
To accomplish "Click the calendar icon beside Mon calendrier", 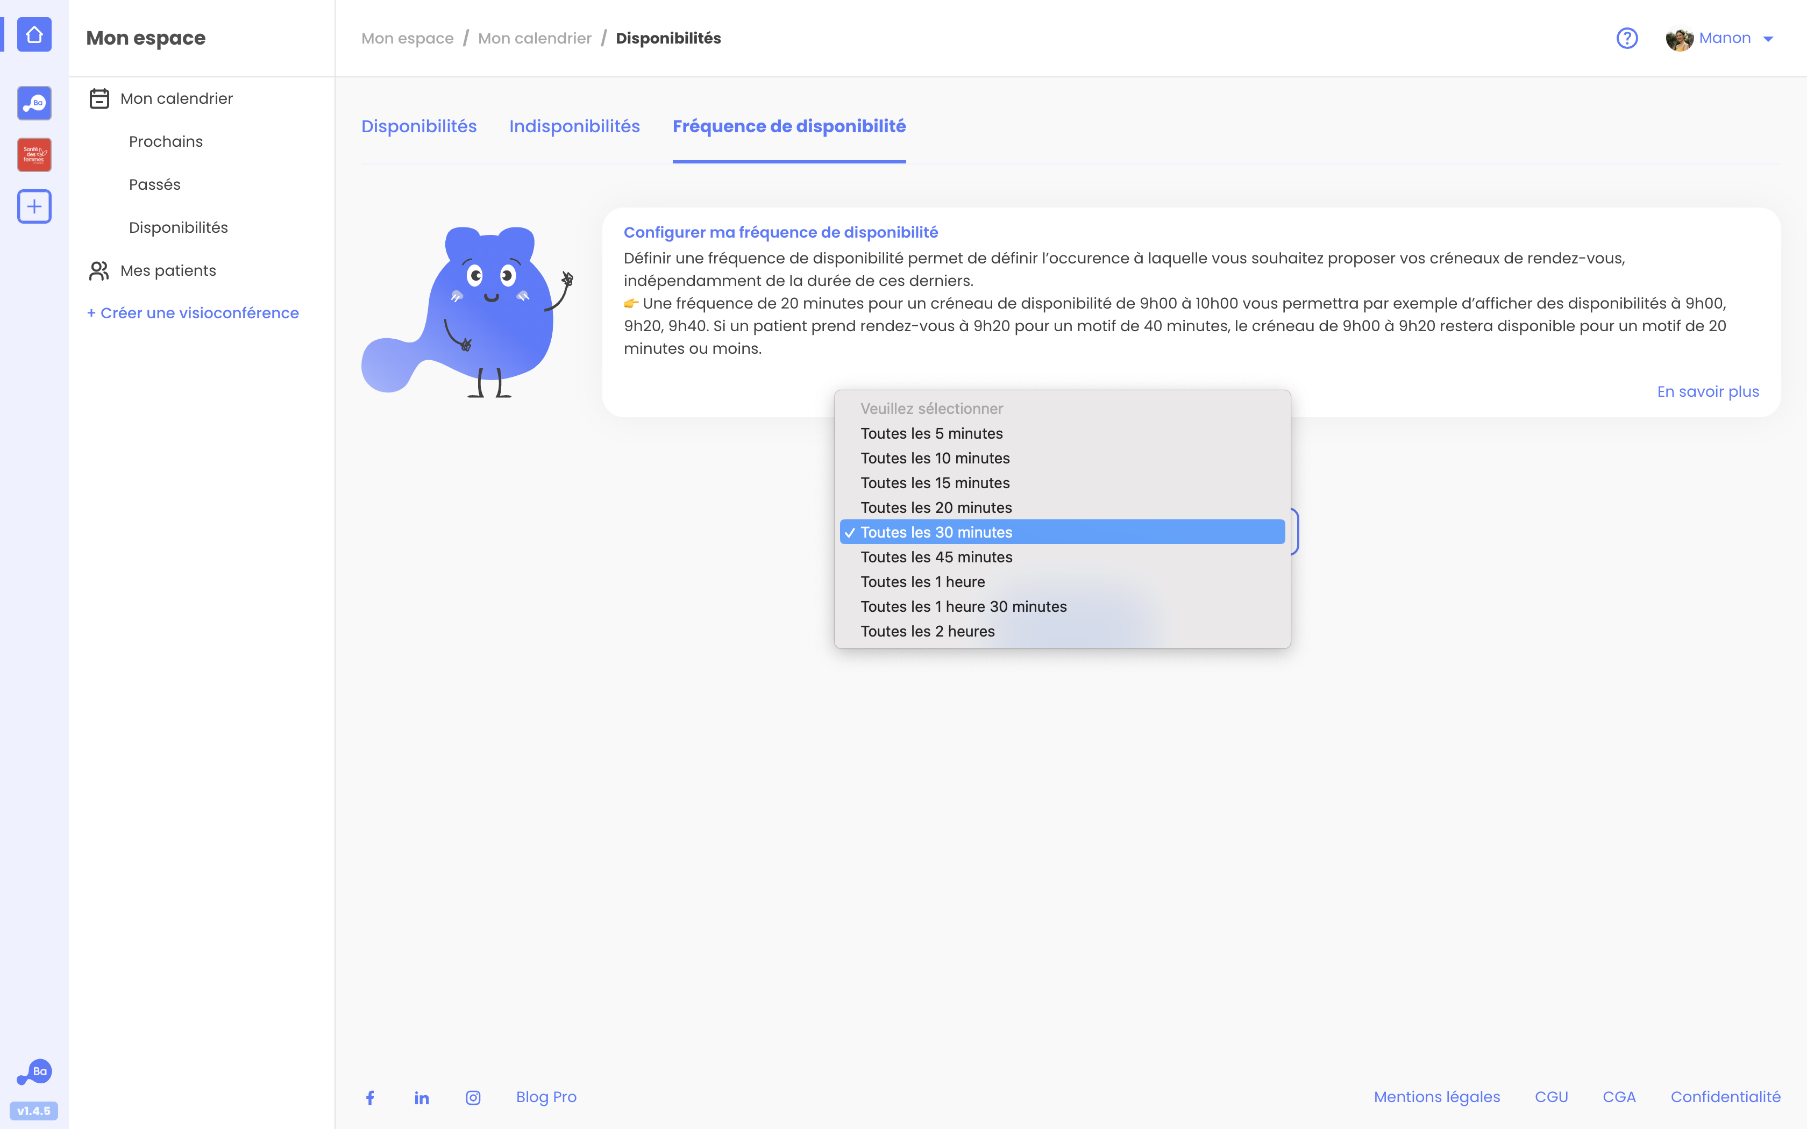I will click(99, 98).
